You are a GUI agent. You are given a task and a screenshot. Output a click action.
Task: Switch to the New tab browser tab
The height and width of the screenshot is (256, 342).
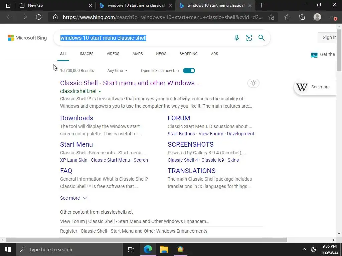coord(56,5)
